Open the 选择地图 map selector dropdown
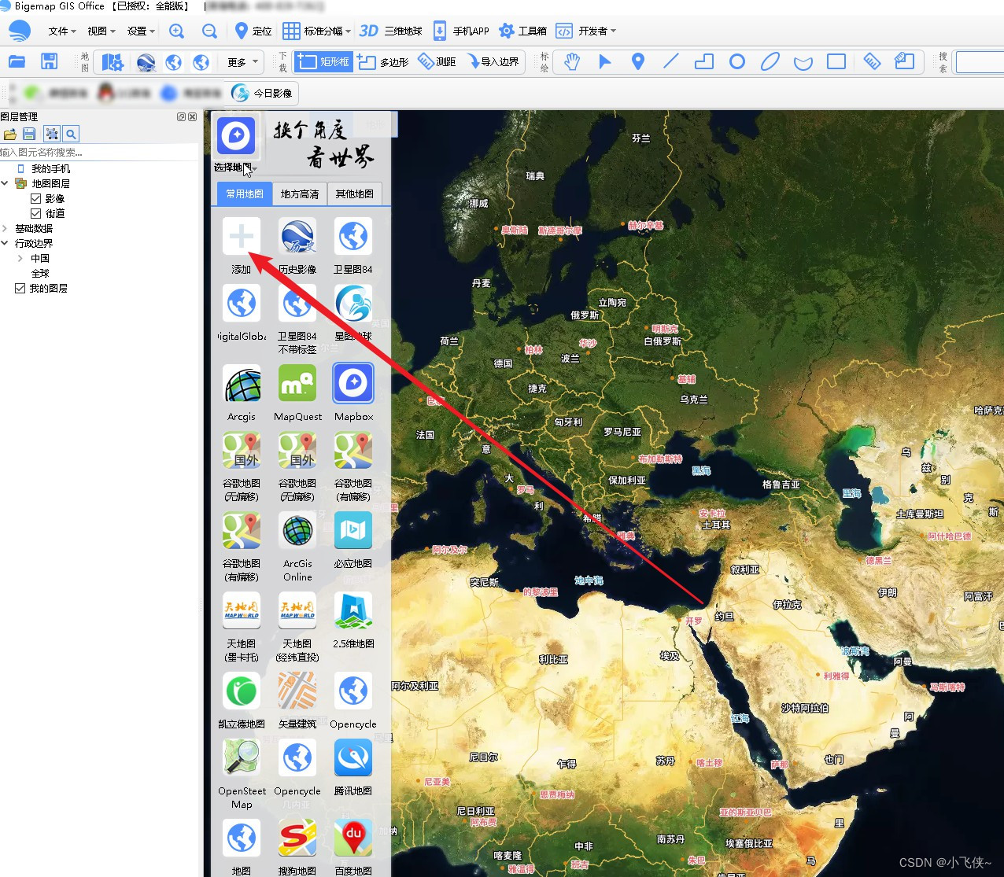Screen dimensions: 1004x877 tap(236, 168)
